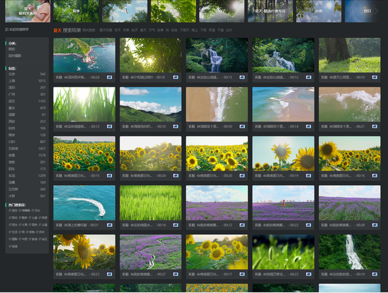Click the 4K badge on the 00:14 green rice field video
Image resolution: width=388 pixels, height=293 pixels.
coord(176,225)
